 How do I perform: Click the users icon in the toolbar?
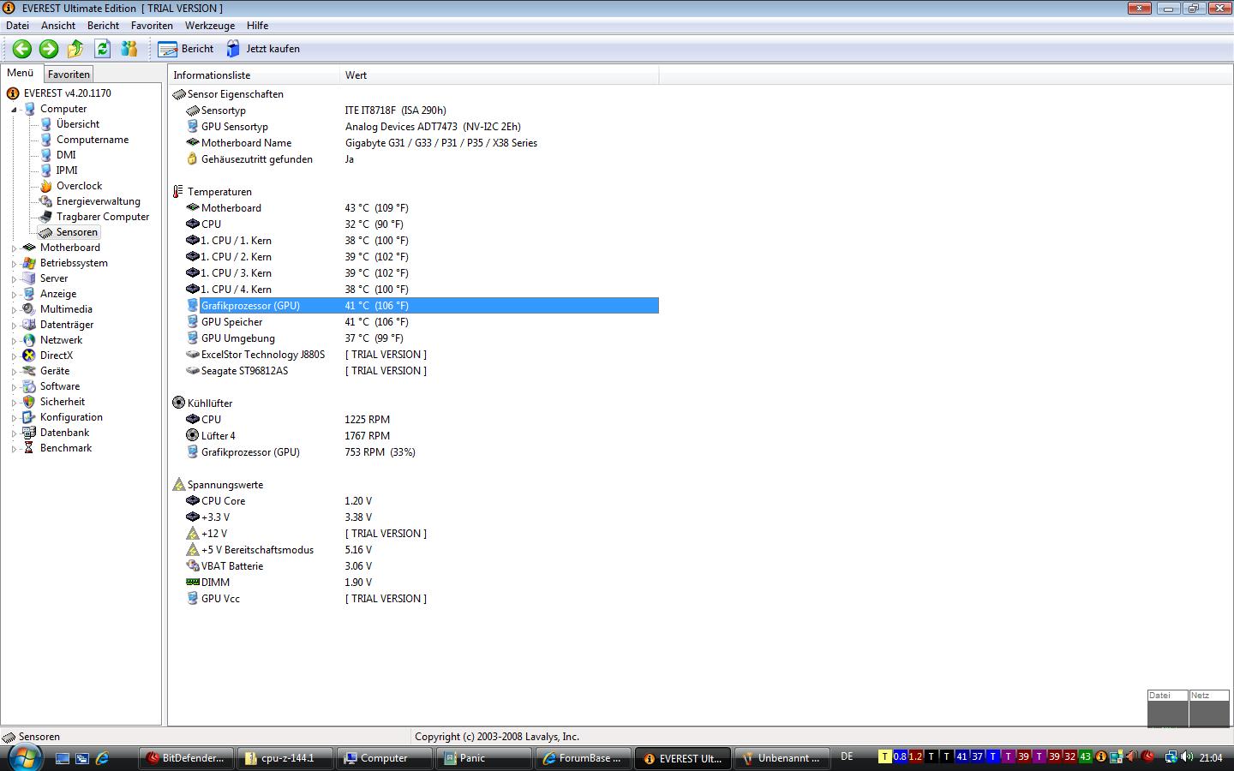click(129, 49)
